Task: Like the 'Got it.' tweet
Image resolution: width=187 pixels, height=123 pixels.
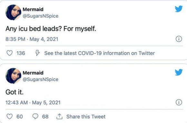Action: click(9, 117)
